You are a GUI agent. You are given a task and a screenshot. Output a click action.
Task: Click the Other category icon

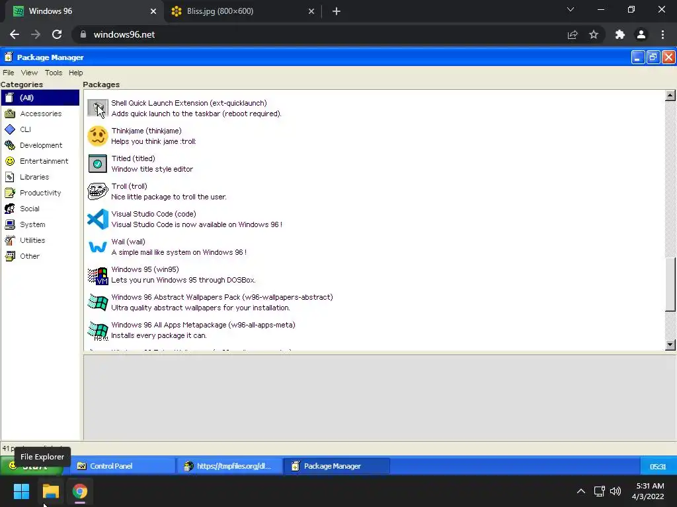click(x=10, y=257)
